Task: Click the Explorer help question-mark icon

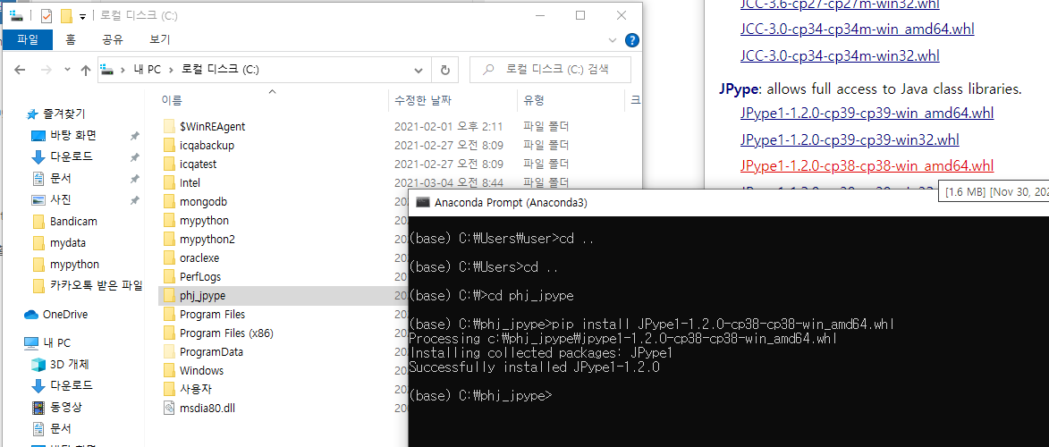Action: 631,40
